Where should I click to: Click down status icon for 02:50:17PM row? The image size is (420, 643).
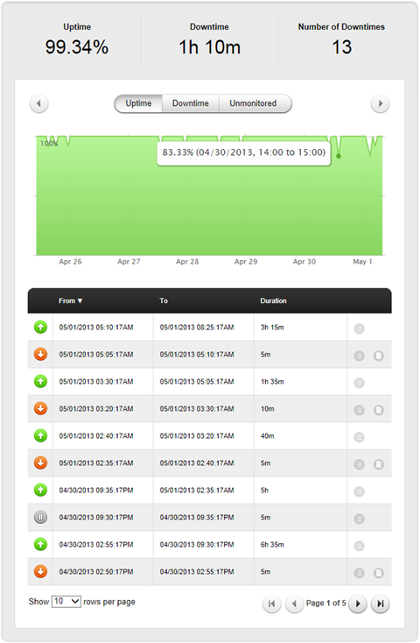pos(40,571)
